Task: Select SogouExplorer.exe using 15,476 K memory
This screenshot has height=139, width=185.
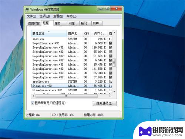Action: pyautogui.click(x=72, y=64)
